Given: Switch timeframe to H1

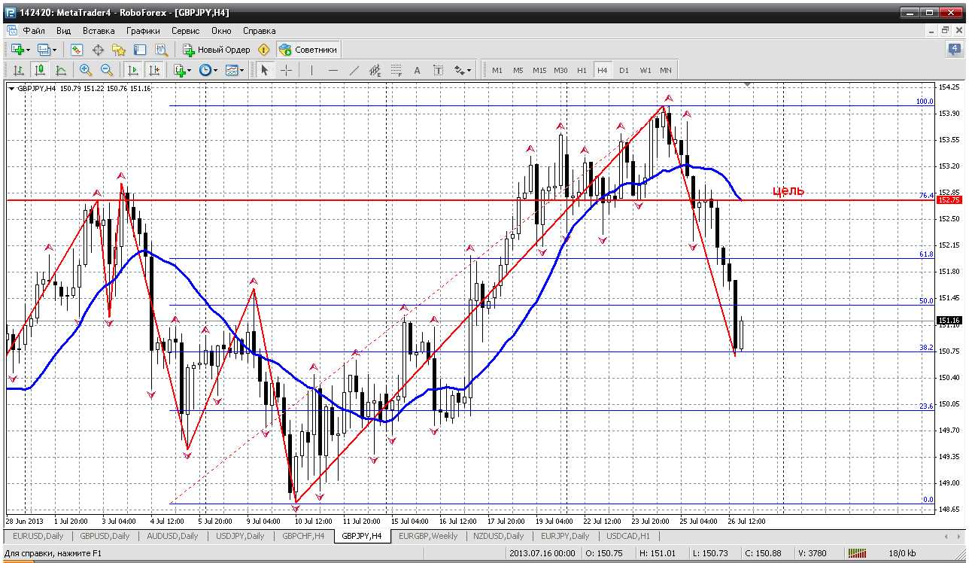Looking at the screenshot, I should pos(582,70).
